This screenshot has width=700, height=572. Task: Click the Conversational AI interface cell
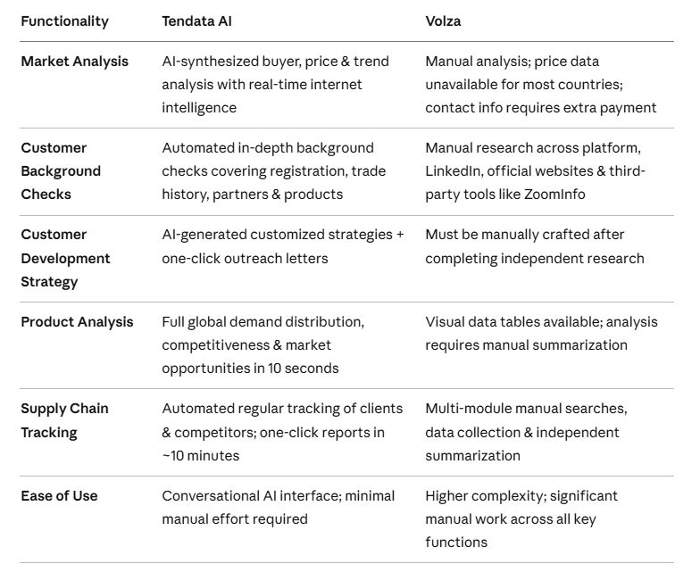coord(279,508)
